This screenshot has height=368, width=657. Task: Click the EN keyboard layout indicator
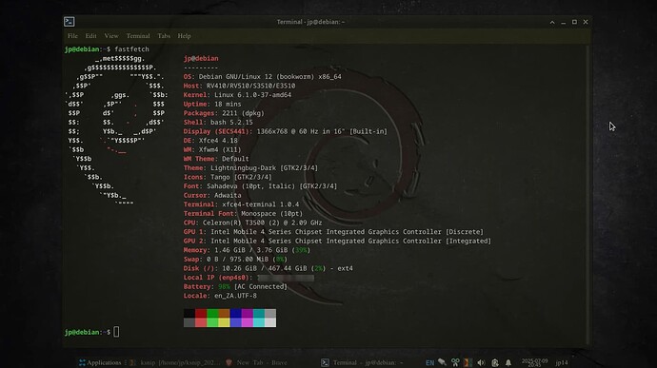point(429,362)
